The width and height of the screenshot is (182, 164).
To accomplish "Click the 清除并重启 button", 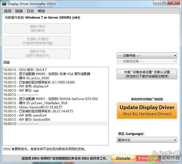I will 38,28.
